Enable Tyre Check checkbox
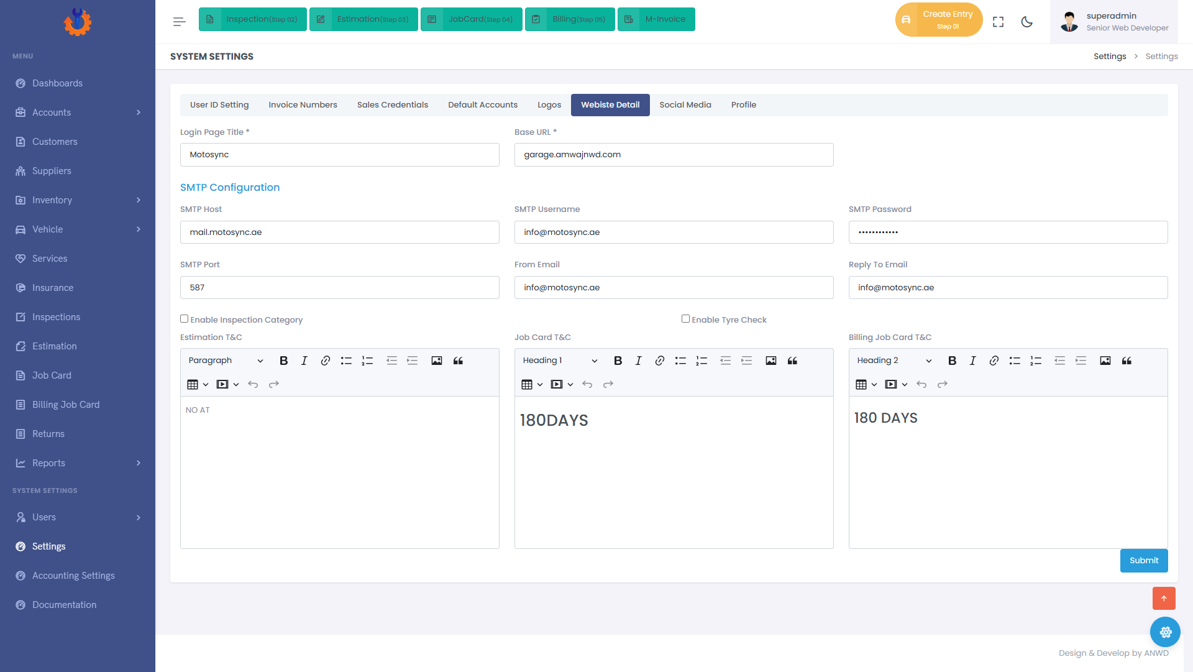 coord(685,319)
